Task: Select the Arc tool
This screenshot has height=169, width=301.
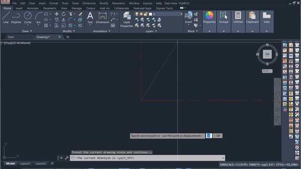Action: [x=39, y=18]
